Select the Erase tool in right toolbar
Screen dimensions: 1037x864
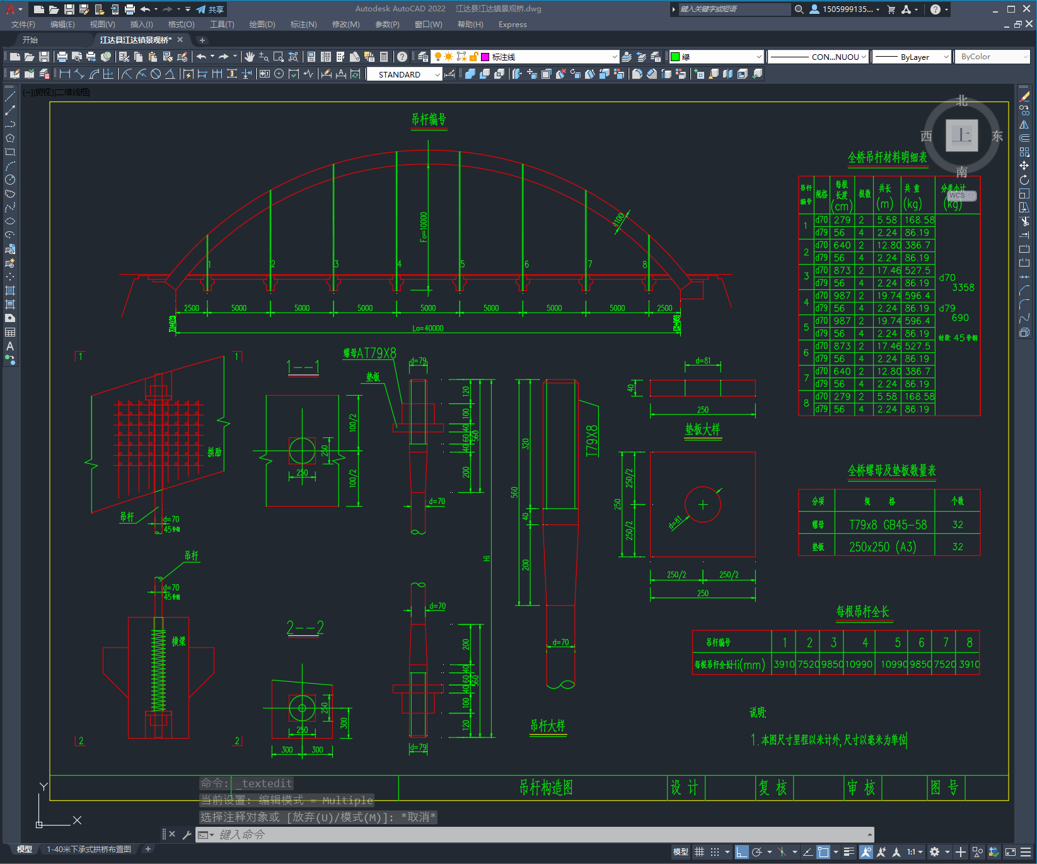pos(1024,96)
